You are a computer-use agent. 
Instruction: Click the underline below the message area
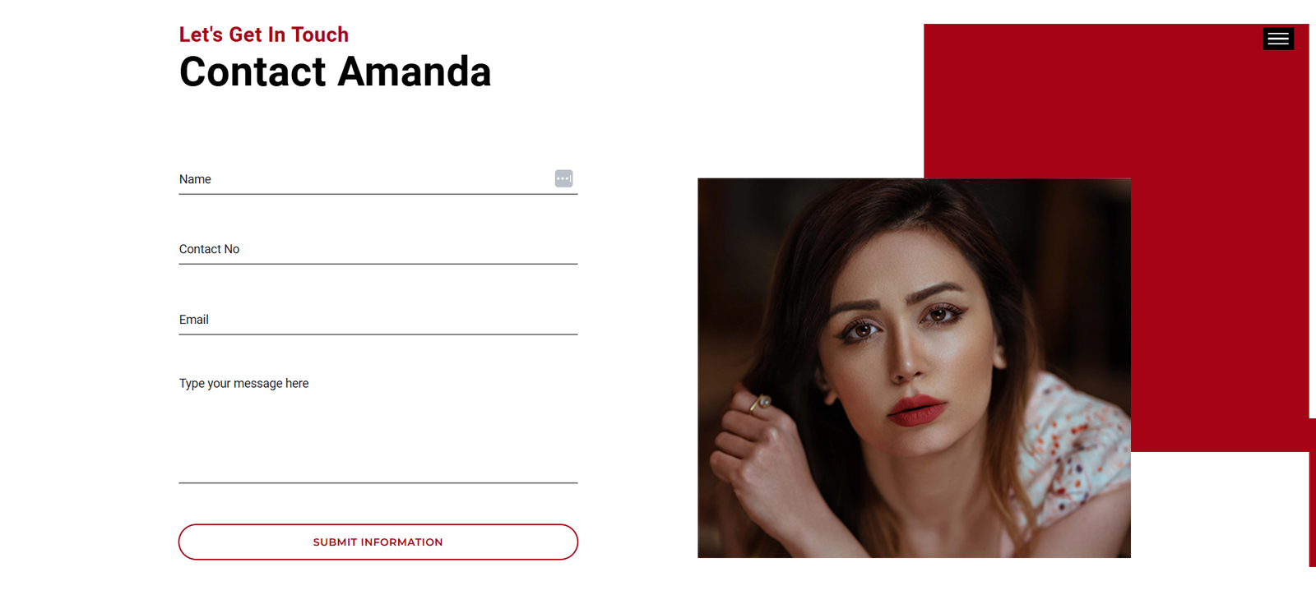378,482
